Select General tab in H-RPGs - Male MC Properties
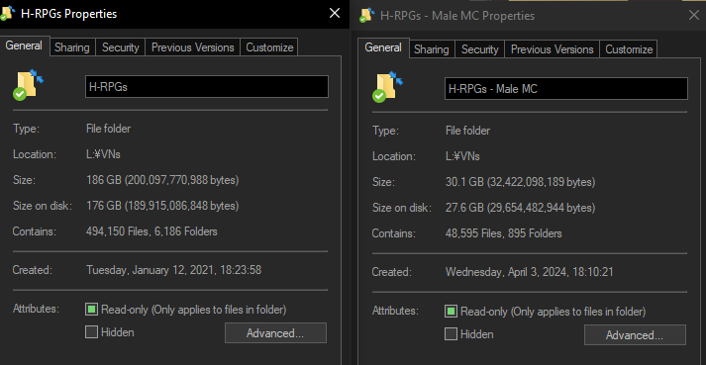 [x=383, y=47]
